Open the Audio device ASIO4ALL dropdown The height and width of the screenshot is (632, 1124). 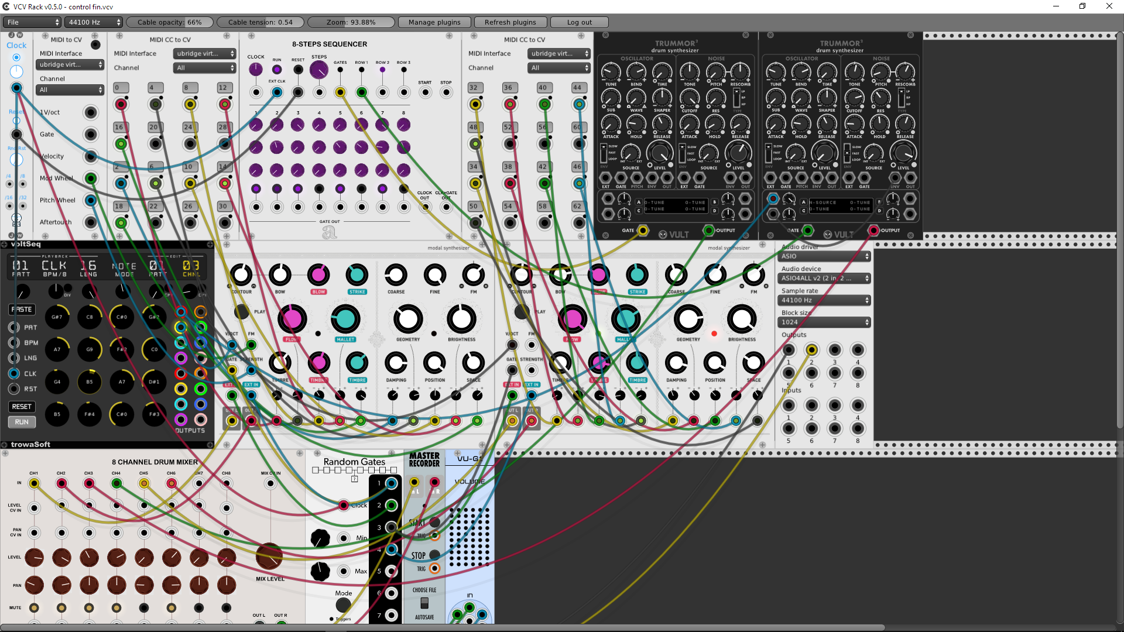point(824,279)
